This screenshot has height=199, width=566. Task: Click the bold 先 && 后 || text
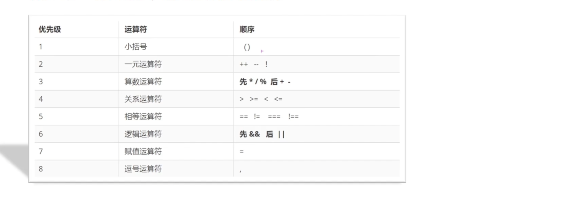pos(262,134)
